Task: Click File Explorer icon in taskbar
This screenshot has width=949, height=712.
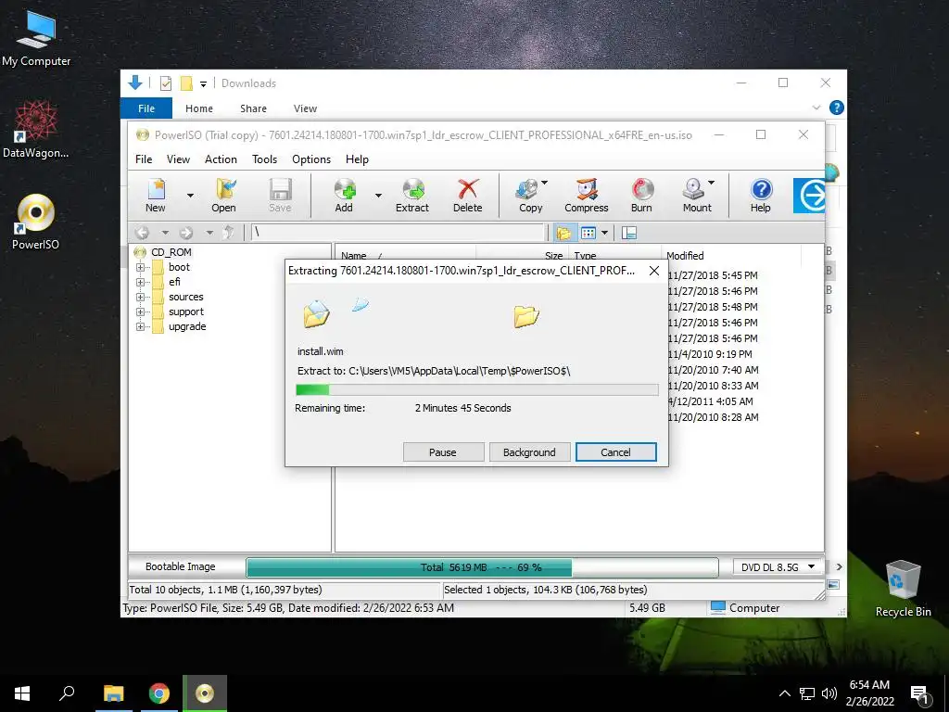Action: pos(113,693)
